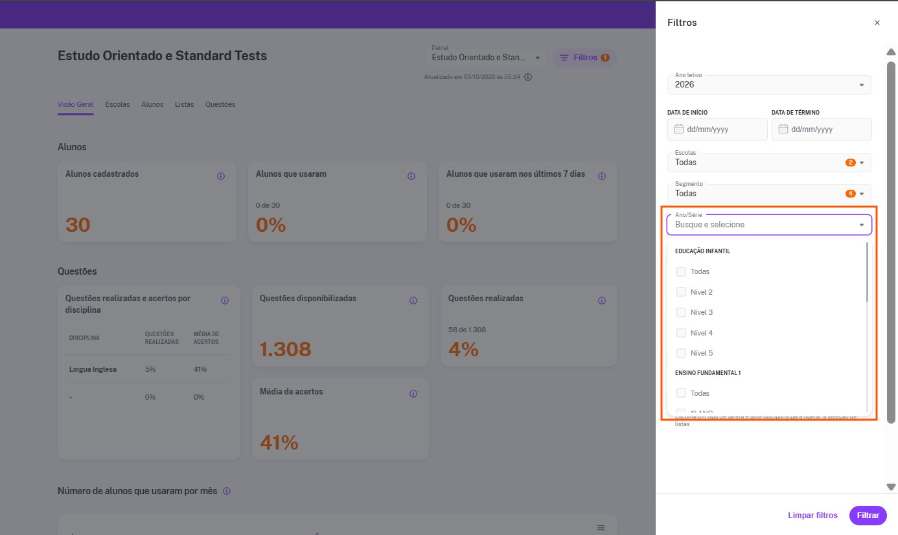Click info icon next to Atualizado em timestamp
Screen dimensions: 898x535
coord(528,77)
